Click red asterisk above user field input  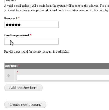17,72
